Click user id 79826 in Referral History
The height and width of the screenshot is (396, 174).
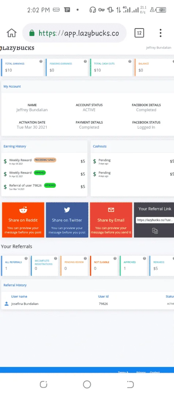103,304
